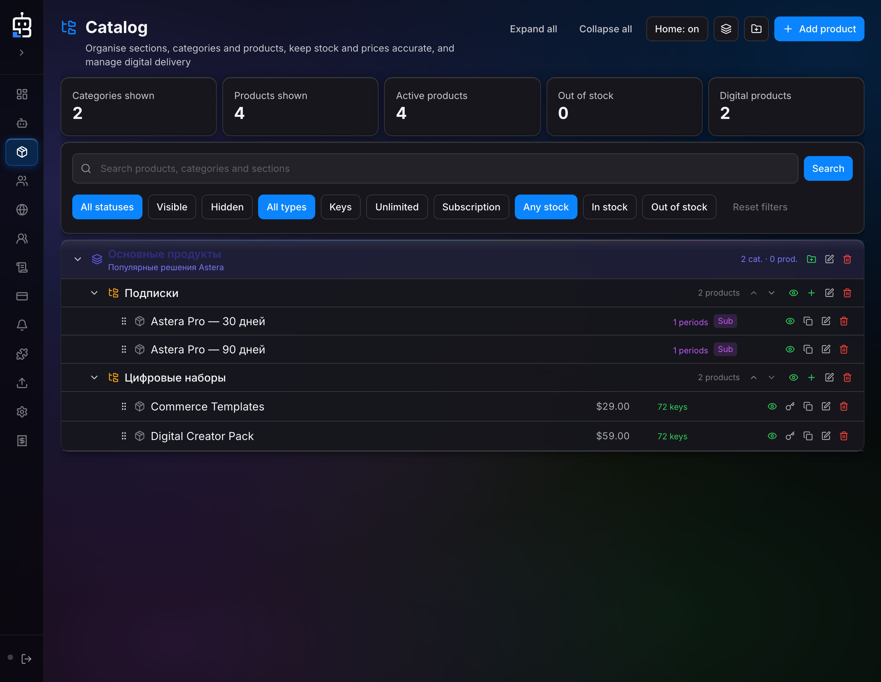Collapse the Цифровые наборы category
The height and width of the screenshot is (682, 881).
94,377
